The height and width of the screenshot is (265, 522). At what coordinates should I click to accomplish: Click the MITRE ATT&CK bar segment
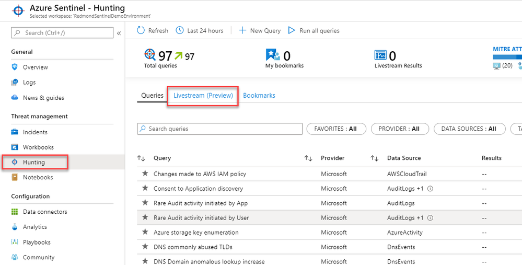507,57
